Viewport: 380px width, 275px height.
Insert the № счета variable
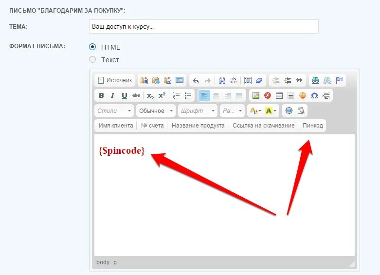point(152,126)
